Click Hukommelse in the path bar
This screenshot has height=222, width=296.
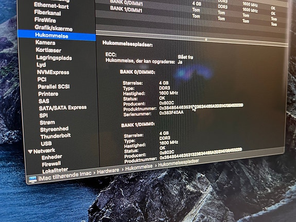point(139,167)
